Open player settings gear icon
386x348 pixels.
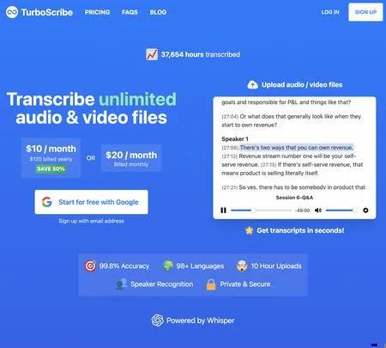(365, 211)
